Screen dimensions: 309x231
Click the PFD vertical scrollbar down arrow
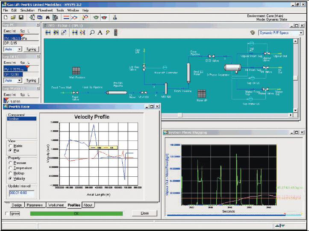(x=295, y=110)
